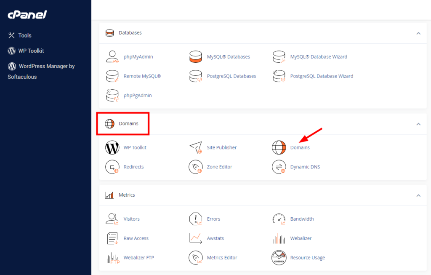Open Webalizer FTP link
The height and width of the screenshot is (275, 431).
tap(139, 258)
